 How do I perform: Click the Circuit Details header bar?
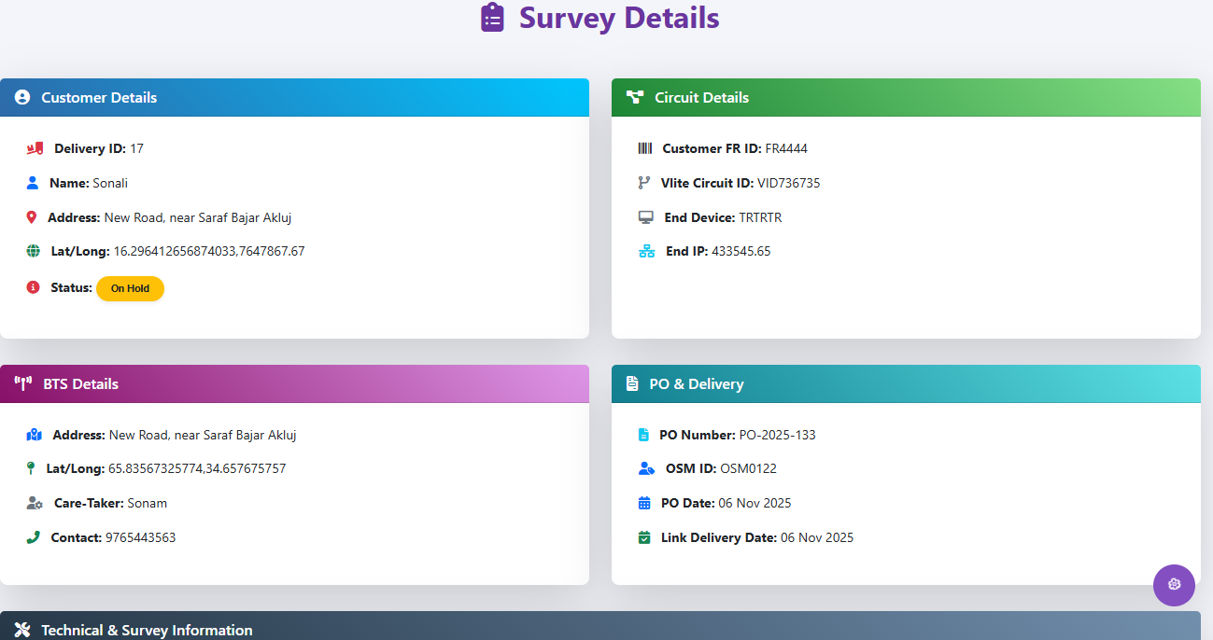[906, 97]
